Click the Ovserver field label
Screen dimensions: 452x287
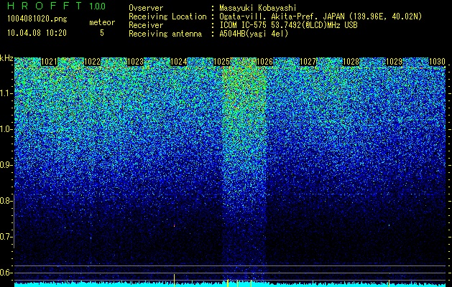coord(146,8)
